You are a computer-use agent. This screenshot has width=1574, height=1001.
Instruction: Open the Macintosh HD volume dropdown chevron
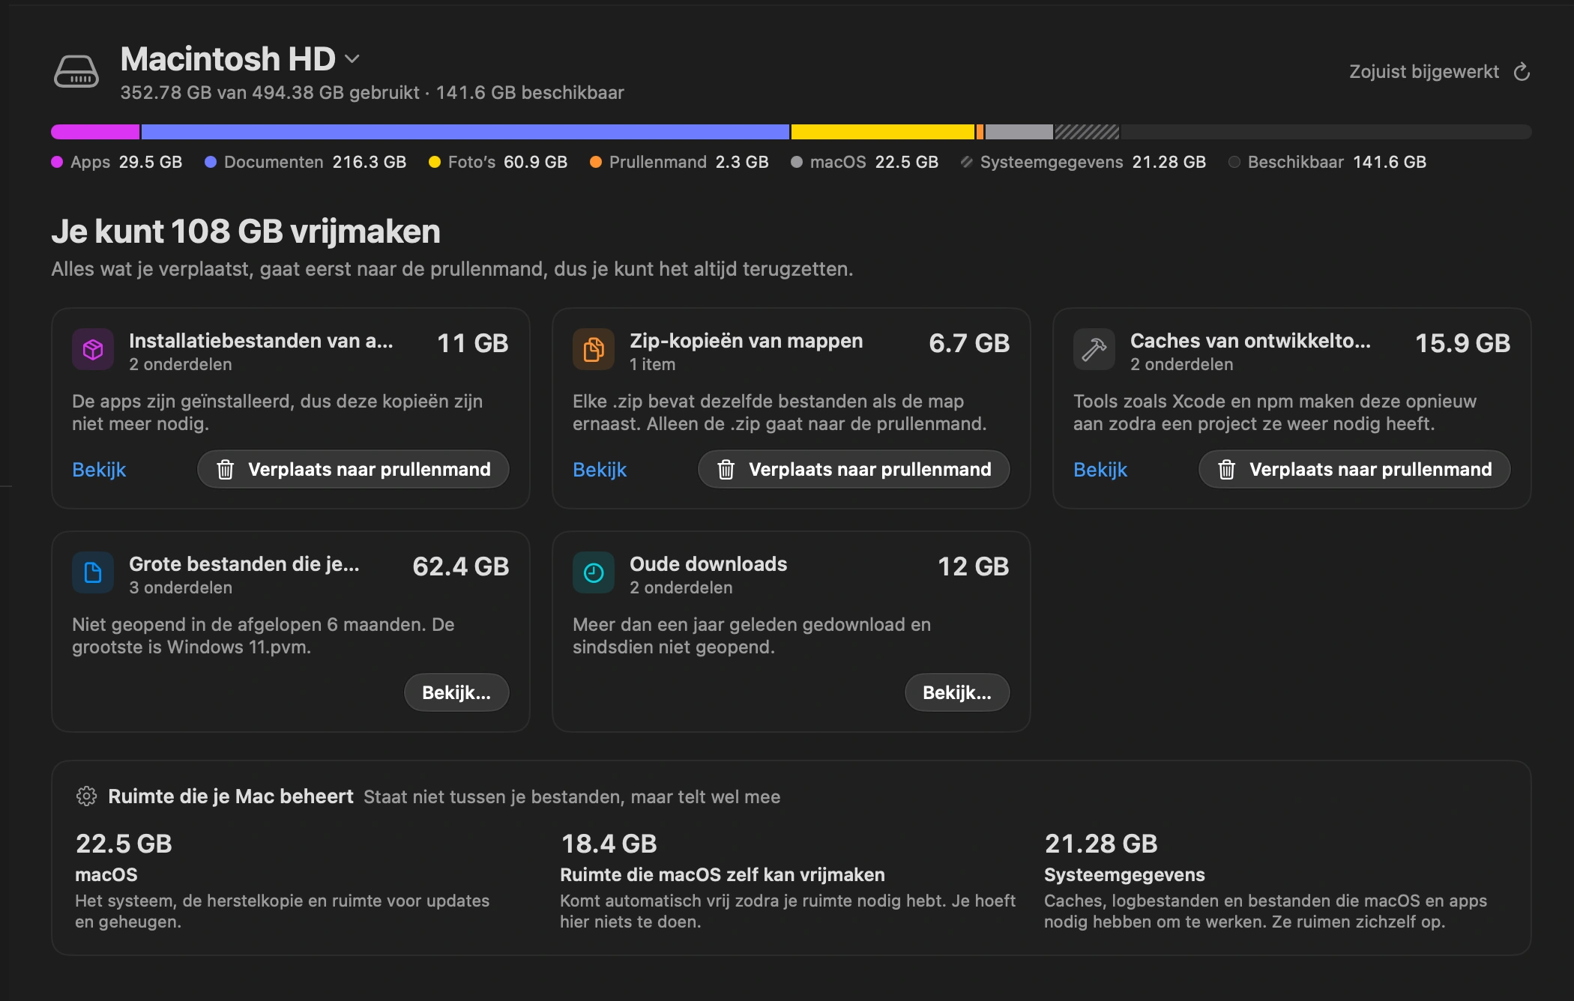click(352, 58)
